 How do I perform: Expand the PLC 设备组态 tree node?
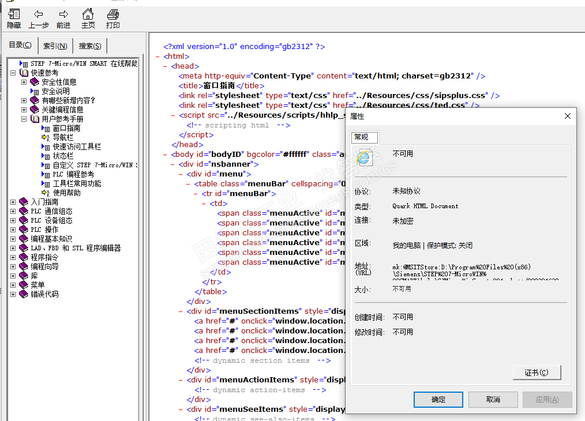click(x=13, y=220)
